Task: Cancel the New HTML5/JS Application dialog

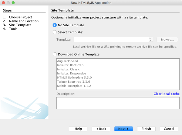Action: point(169,129)
